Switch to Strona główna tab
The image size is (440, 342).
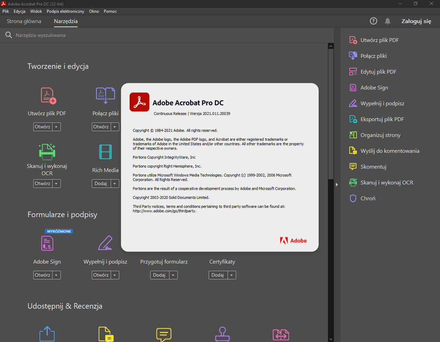coord(24,21)
